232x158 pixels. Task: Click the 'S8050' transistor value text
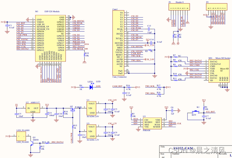[x=36, y=140]
